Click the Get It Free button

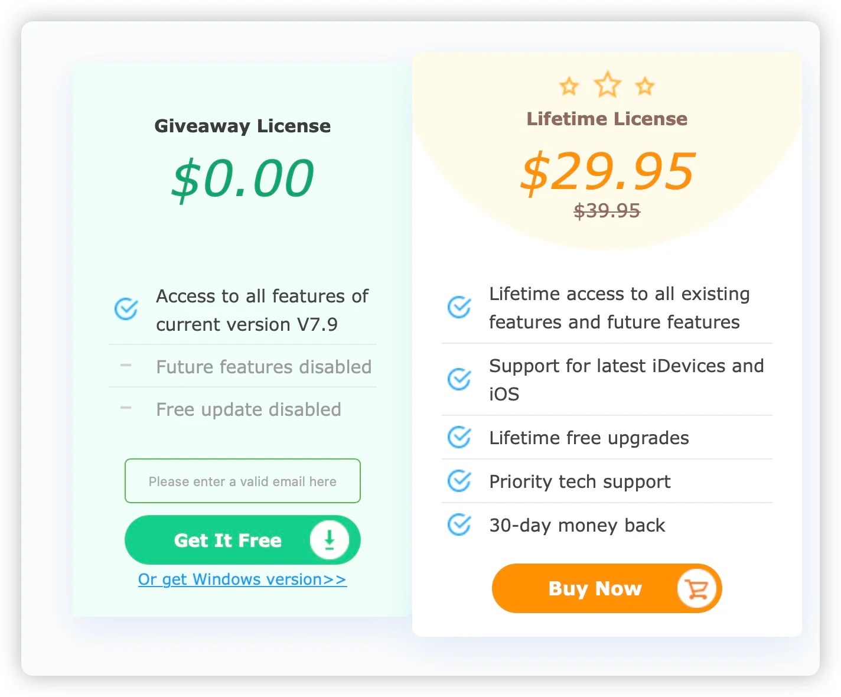click(x=243, y=540)
